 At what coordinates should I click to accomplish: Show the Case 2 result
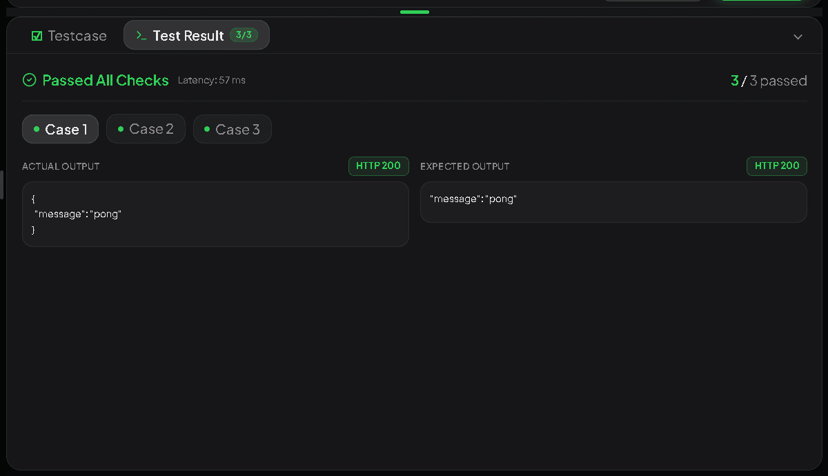[146, 129]
